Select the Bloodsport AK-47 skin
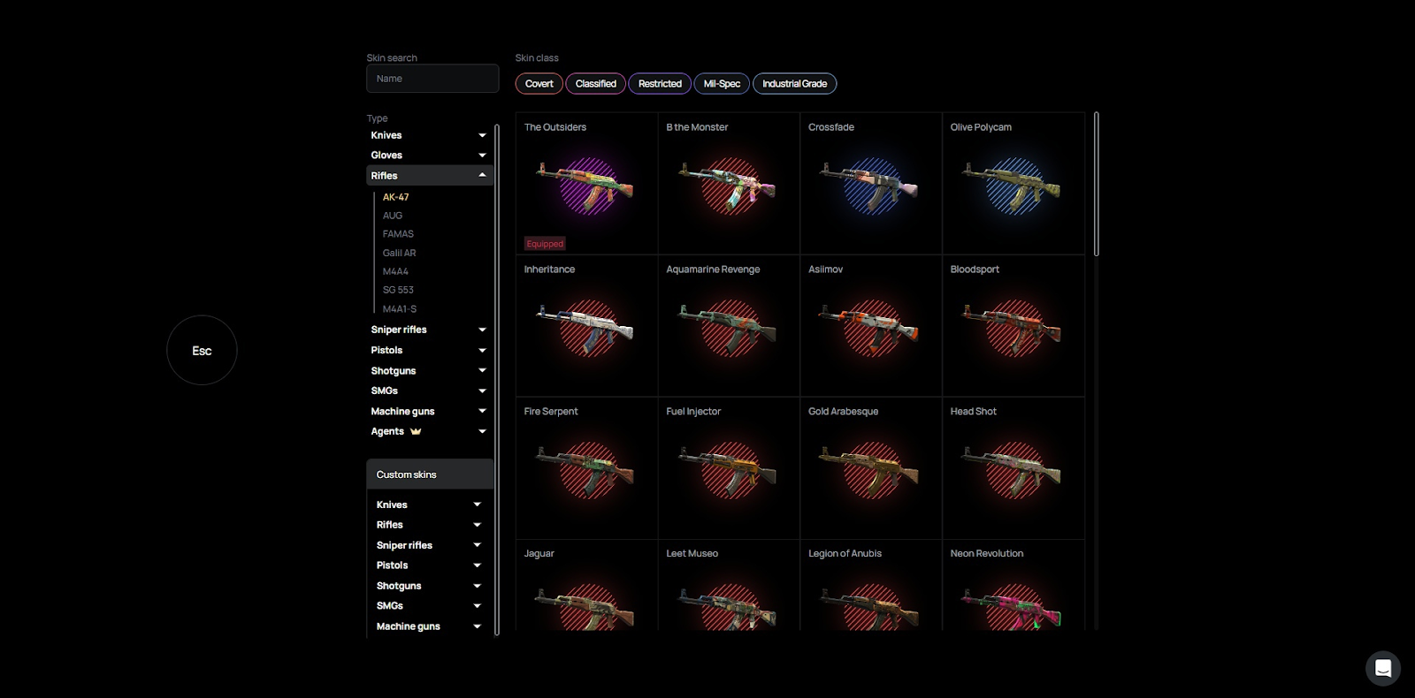 coord(1013,326)
